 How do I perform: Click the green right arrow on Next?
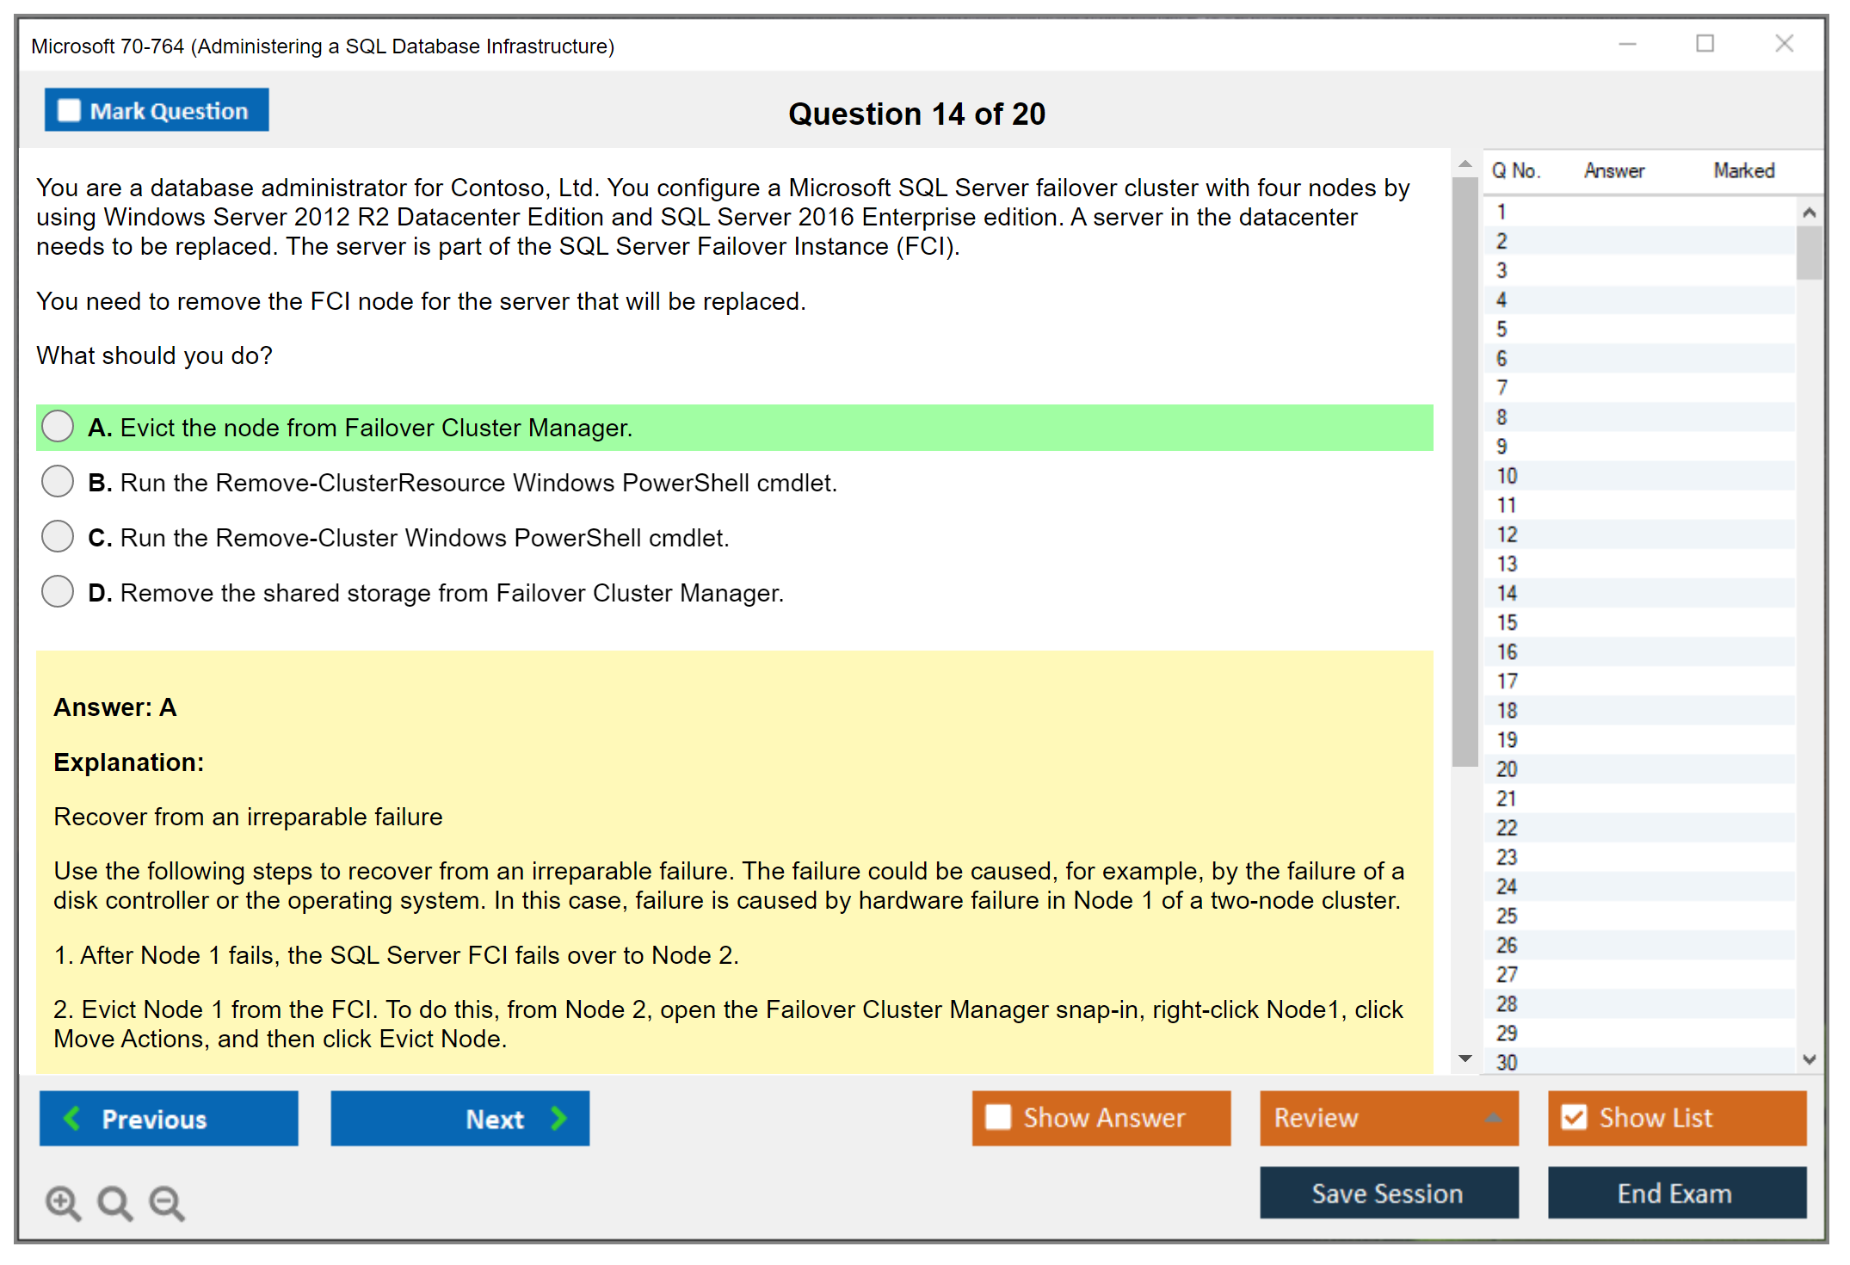[x=559, y=1118]
